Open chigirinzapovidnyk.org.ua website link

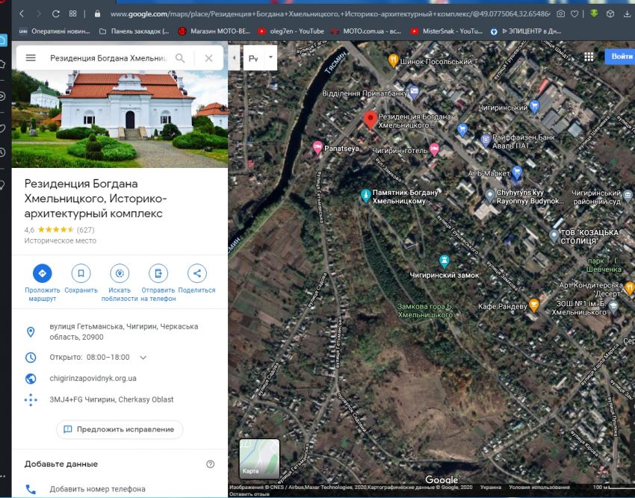[x=93, y=379]
